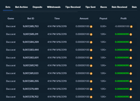Click bitcoin icon in profit of bet 9,007,584,269
The image size is (140, 101).
[131, 42]
